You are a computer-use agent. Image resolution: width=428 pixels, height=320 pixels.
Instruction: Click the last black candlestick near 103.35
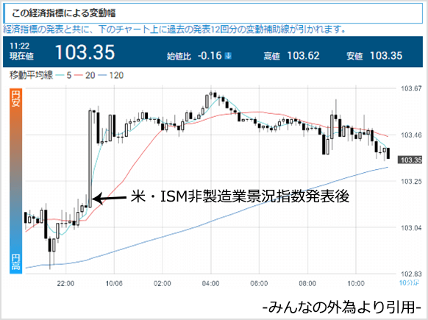coord(388,153)
